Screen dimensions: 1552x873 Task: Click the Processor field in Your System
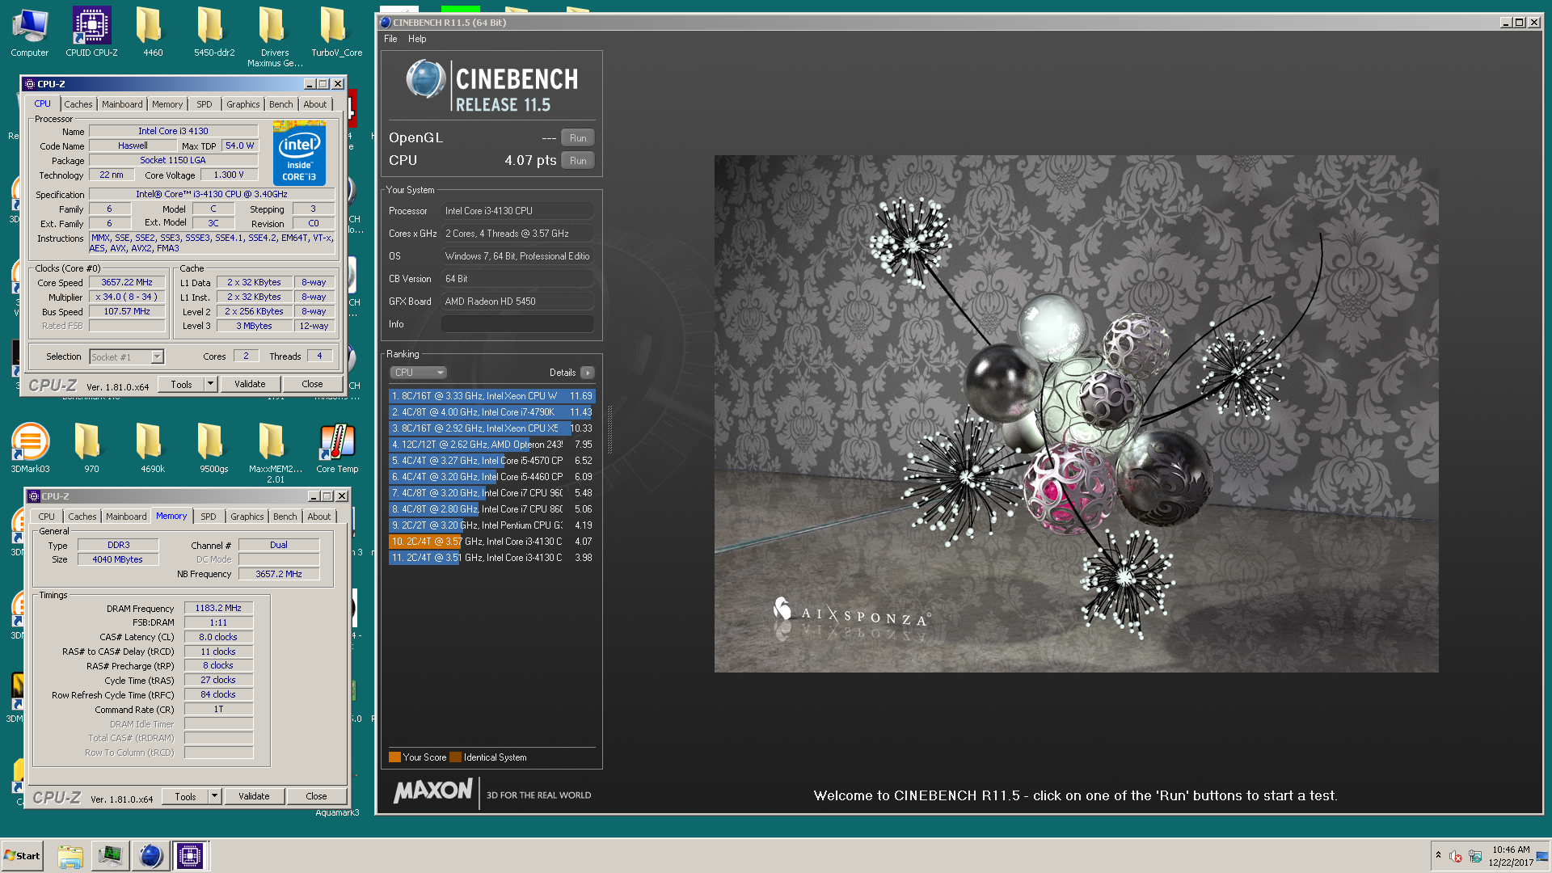tap(517, 211)
